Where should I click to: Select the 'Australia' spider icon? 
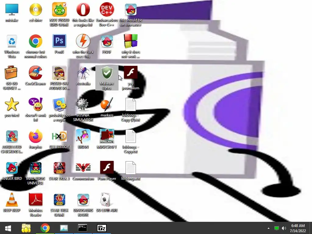click(83, 73)
